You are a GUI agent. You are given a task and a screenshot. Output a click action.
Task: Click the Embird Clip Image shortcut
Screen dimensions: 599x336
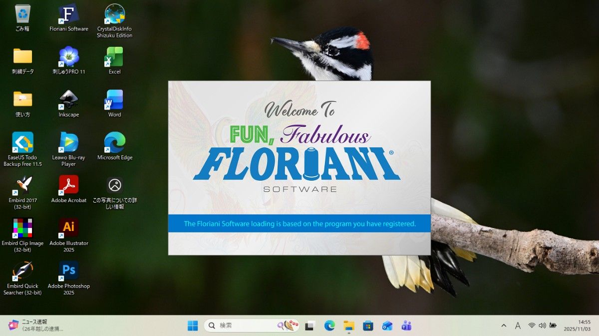22,228
